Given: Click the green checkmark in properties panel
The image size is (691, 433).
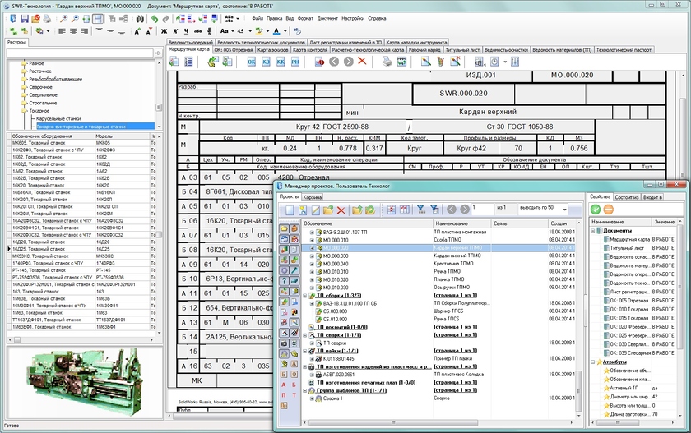Looking at the screenshot, I should pos(597,210).
